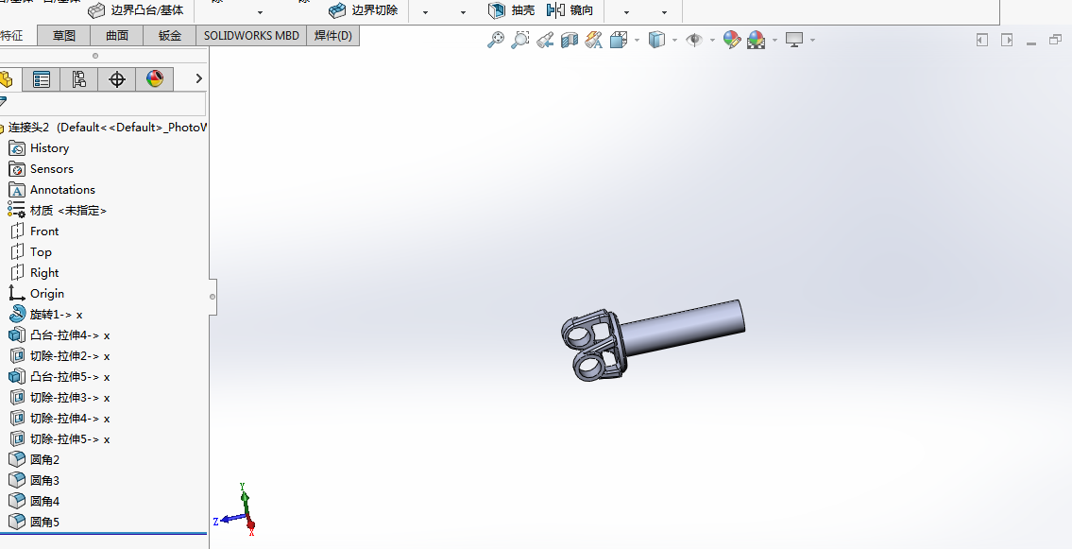Select the 连接头2 root part node
The height and width of the screenshot is (549, 1072).
[x=103, y=128]
